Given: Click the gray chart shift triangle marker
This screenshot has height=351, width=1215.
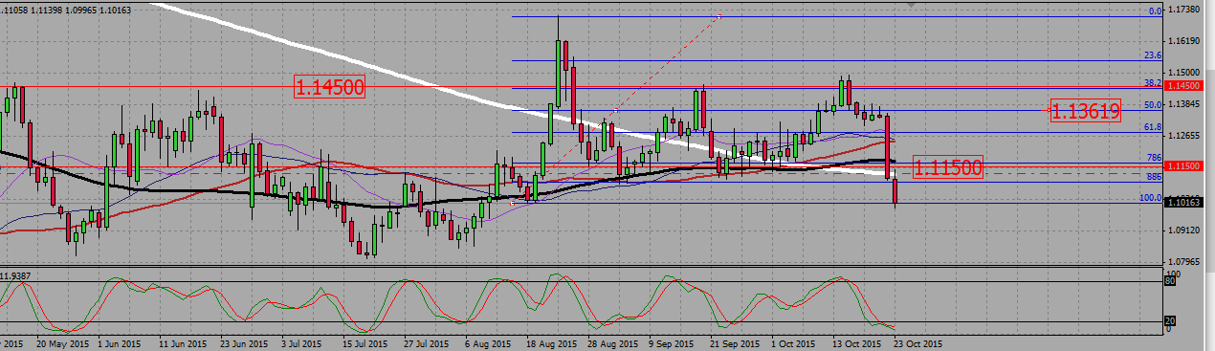Looking at the screenshot, I should 911,6.
